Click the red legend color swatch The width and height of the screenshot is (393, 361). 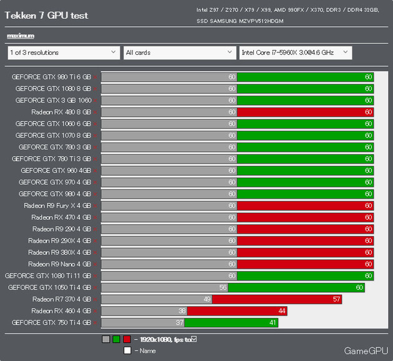point(127,339)
